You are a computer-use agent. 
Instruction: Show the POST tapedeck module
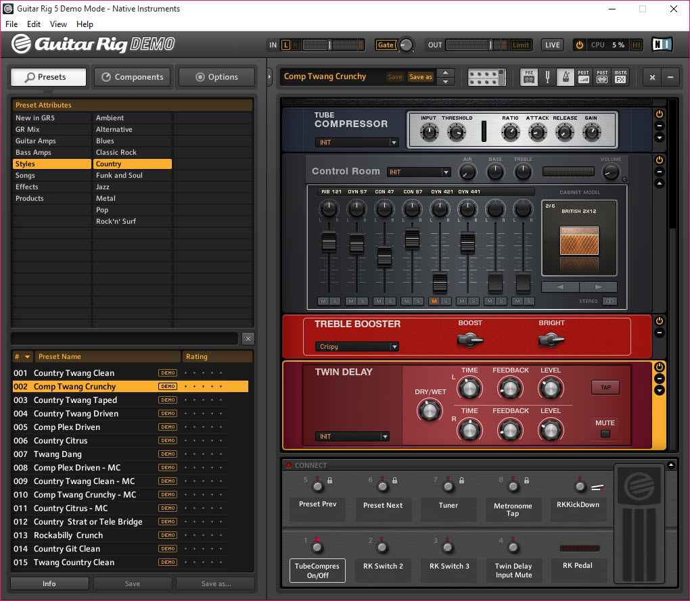[602, 77]
